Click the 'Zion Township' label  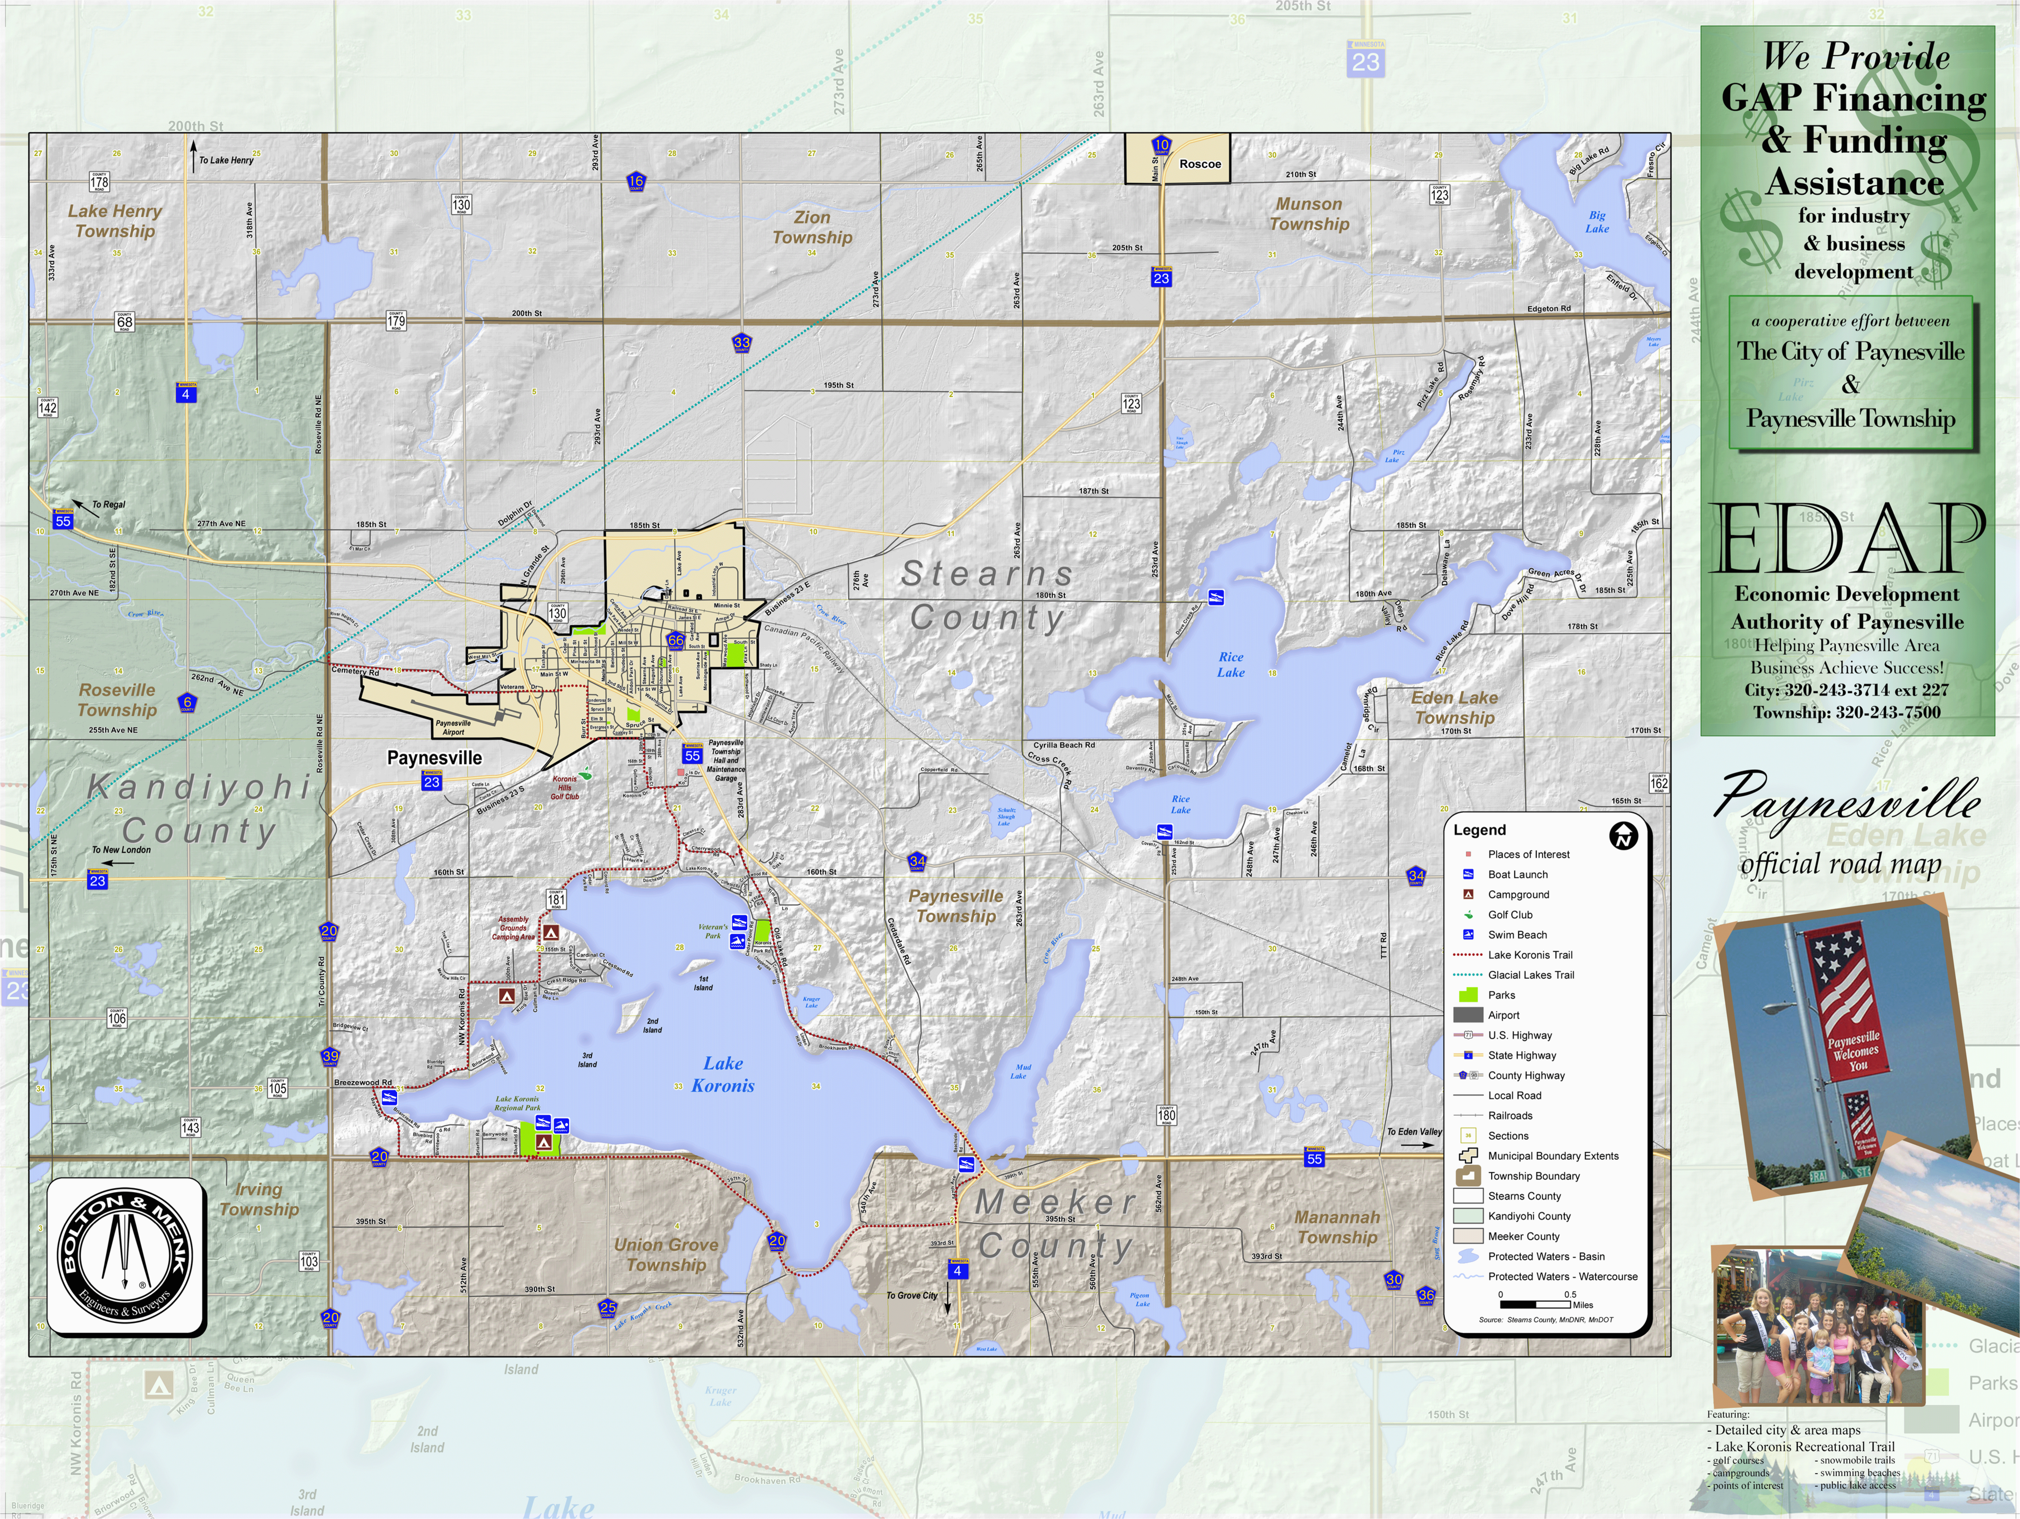point(812,227)
